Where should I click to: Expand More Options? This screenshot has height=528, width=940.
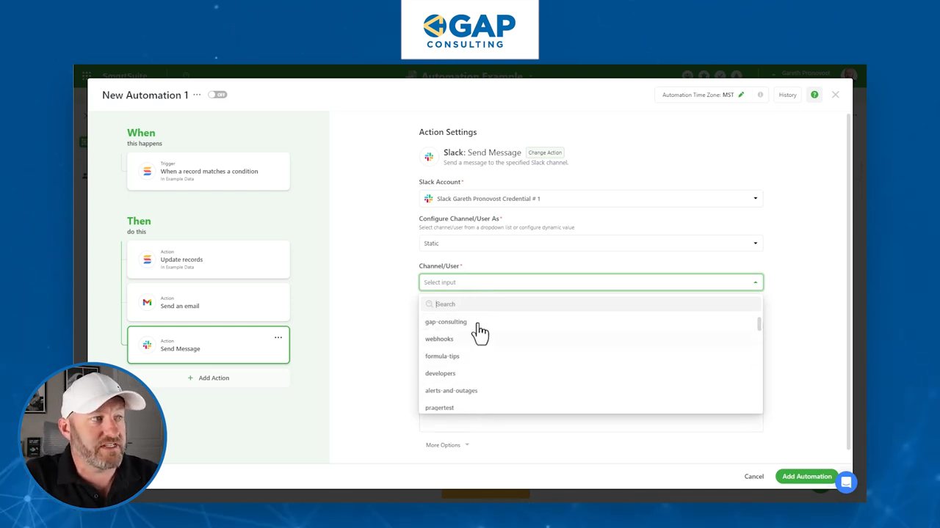tap(447, 445)
